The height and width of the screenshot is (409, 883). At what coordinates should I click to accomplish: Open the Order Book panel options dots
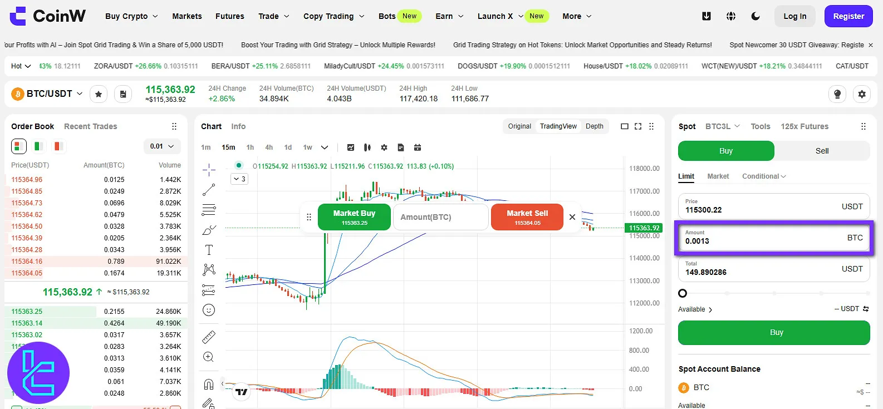(174, 126)
